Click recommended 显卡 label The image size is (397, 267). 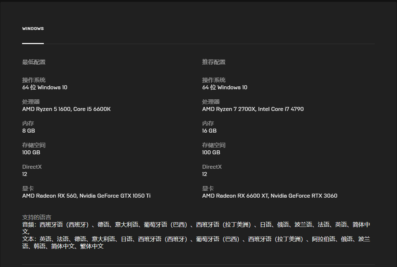coord(208,189)
